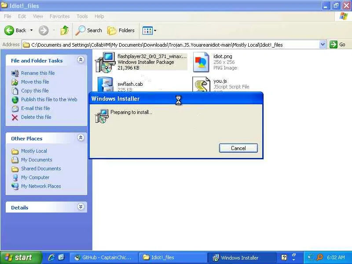Click the installer icon in the dialog
Image resolution: width=352 pixels, height=264 pixels.
point(102,116)
